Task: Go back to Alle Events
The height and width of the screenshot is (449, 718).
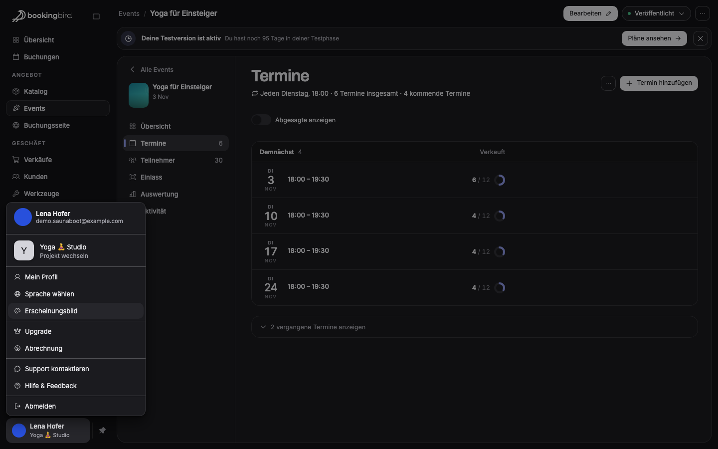Action: 152,69
